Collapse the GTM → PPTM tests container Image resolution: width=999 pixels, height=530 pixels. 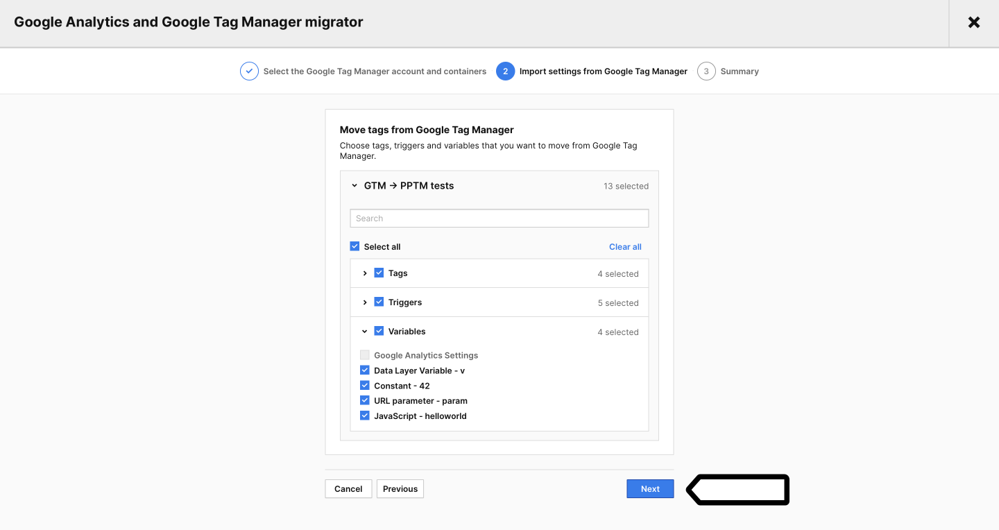pos(355,186)
